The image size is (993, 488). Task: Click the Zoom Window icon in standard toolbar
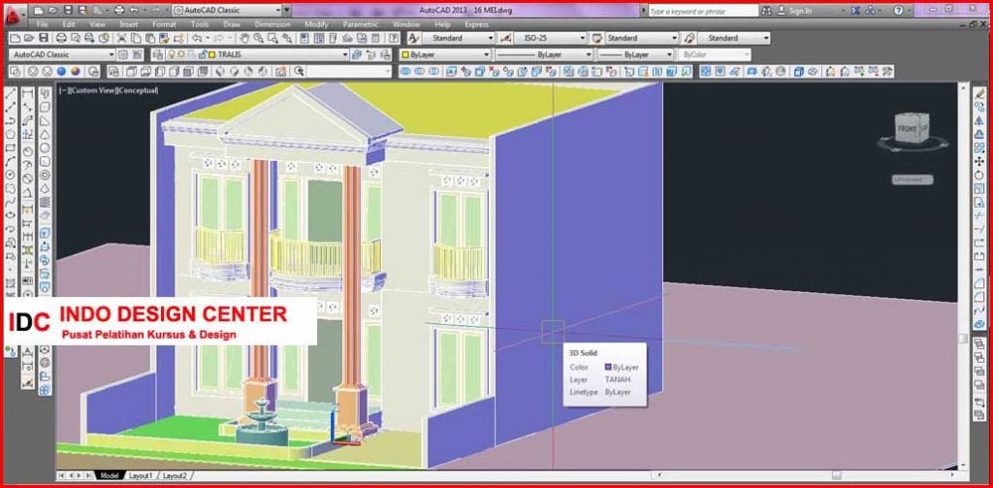(272, 38)
